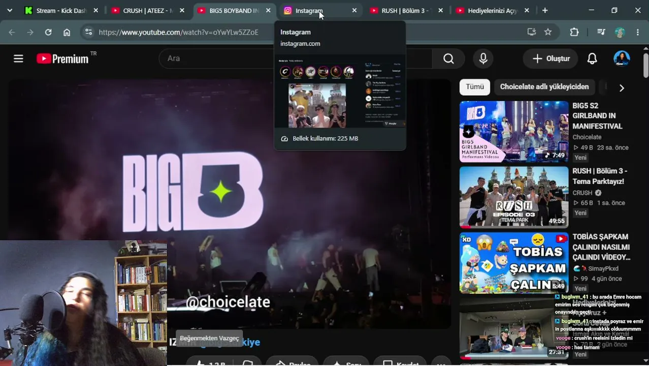Click the YouTube search magnifier button

(x=448, y=58)
